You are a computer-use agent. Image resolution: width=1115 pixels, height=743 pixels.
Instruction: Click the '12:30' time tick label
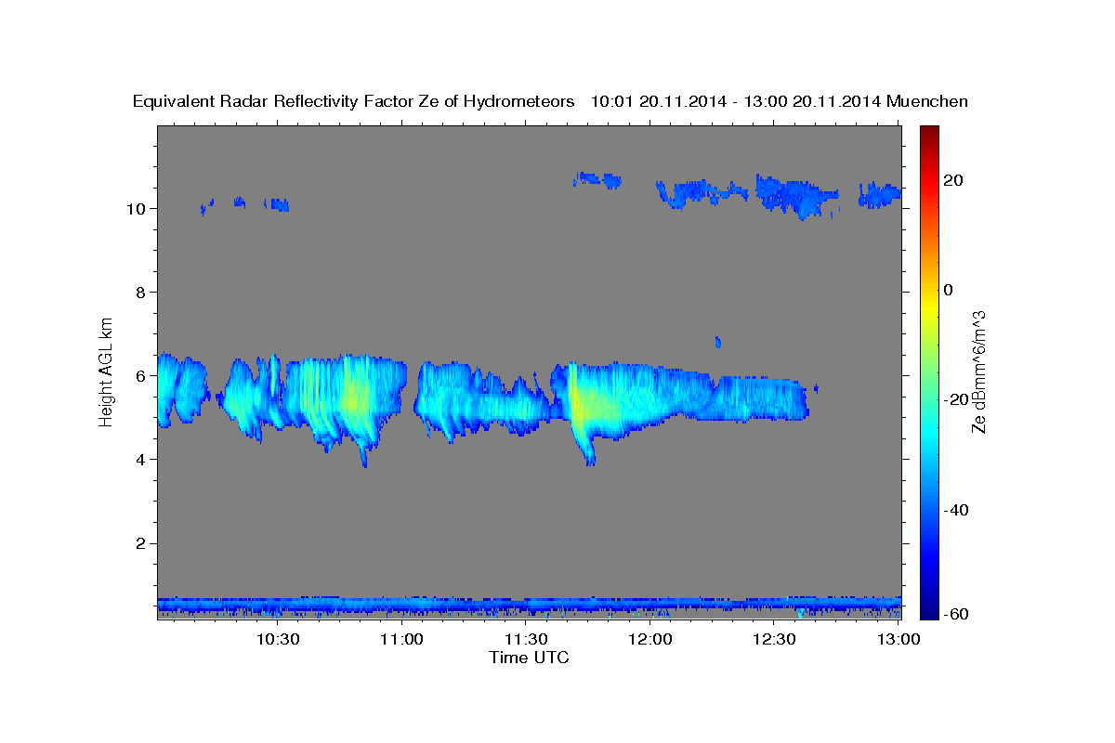[774, 640]
